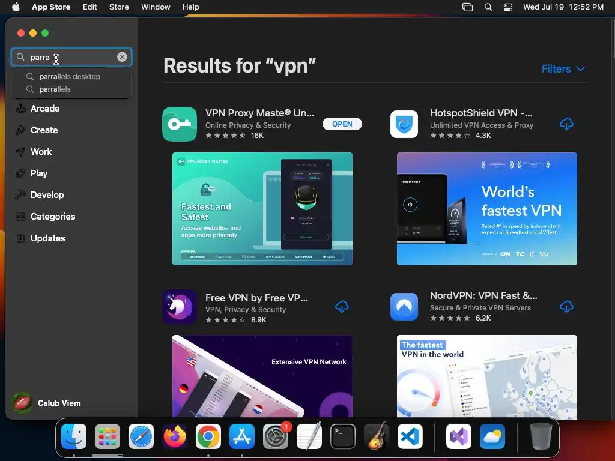
Task: View the "Fastest and Safest" screenshot
Action: coord(262,209)
